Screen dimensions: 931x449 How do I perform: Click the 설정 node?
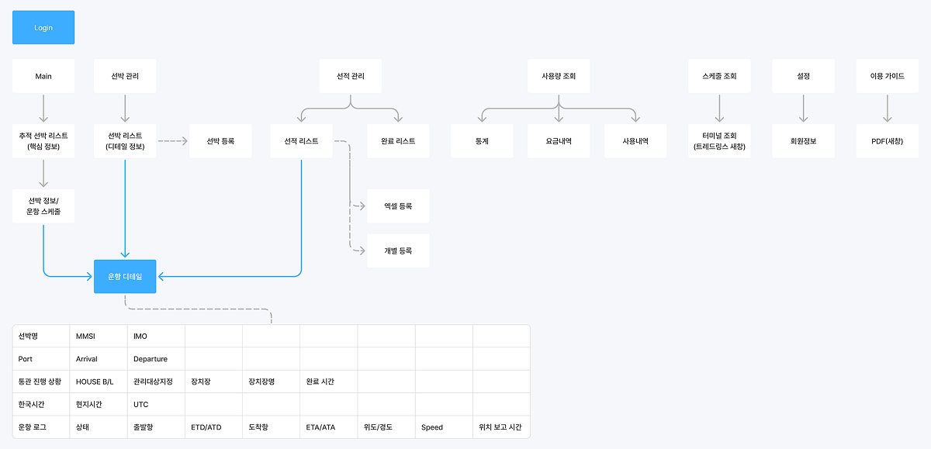point(803,75)
